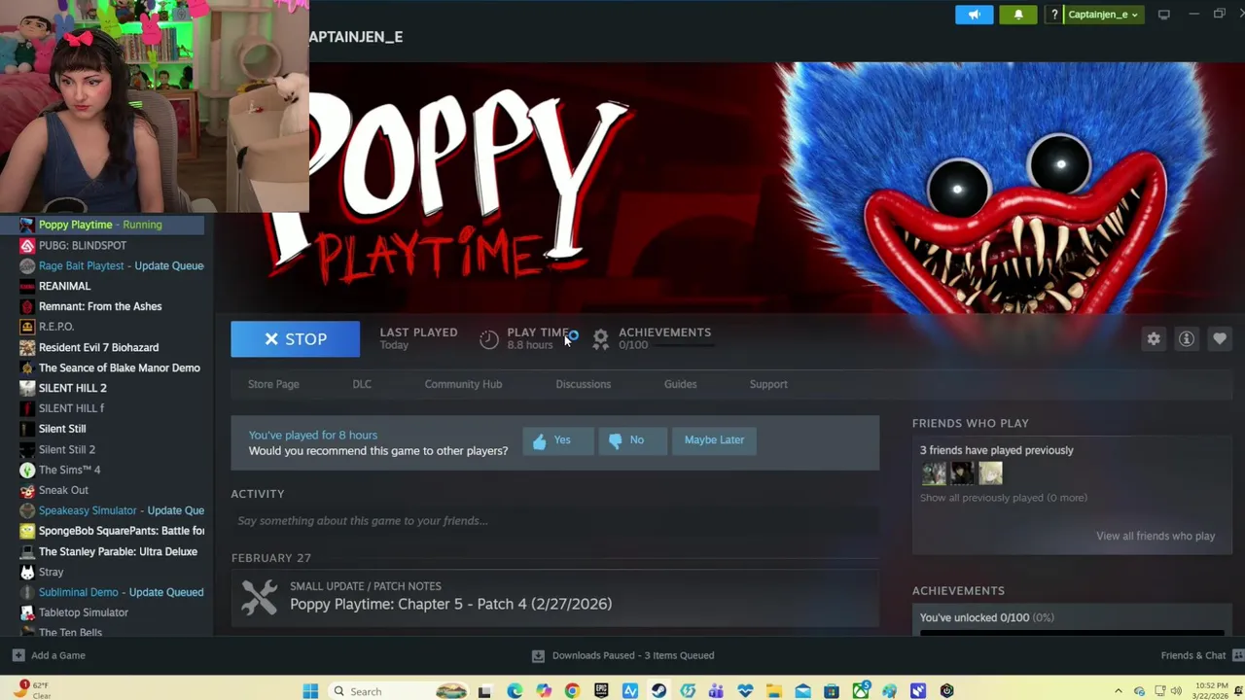Open the Store Page tab

point(273,384)
